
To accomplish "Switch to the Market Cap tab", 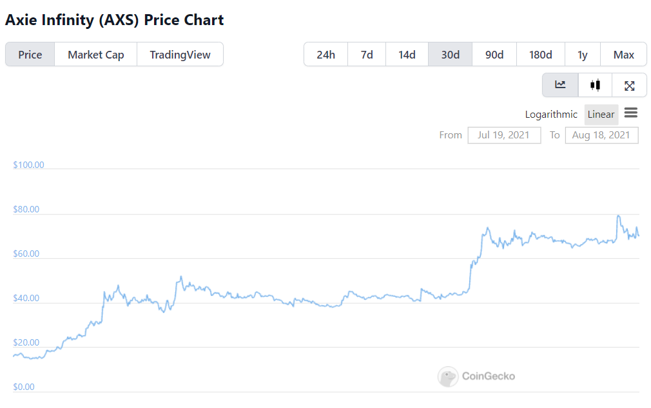I will tap(96, 55).
